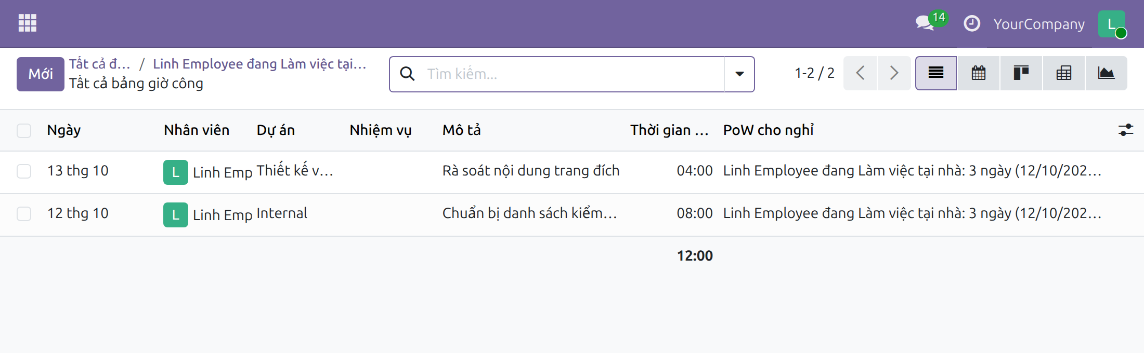Sort by the Nhân viên column
Image resolution: width=1144 pixels, height=353 pixels.
coord(197,130)
